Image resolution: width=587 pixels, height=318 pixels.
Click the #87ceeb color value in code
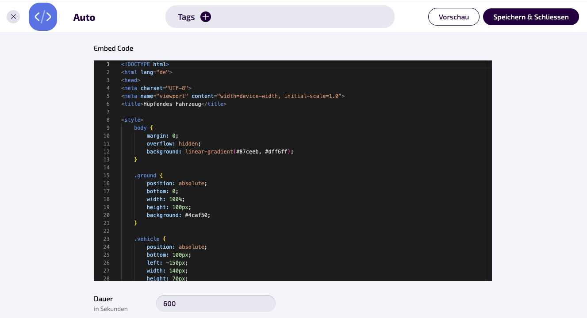pos(249,152)
